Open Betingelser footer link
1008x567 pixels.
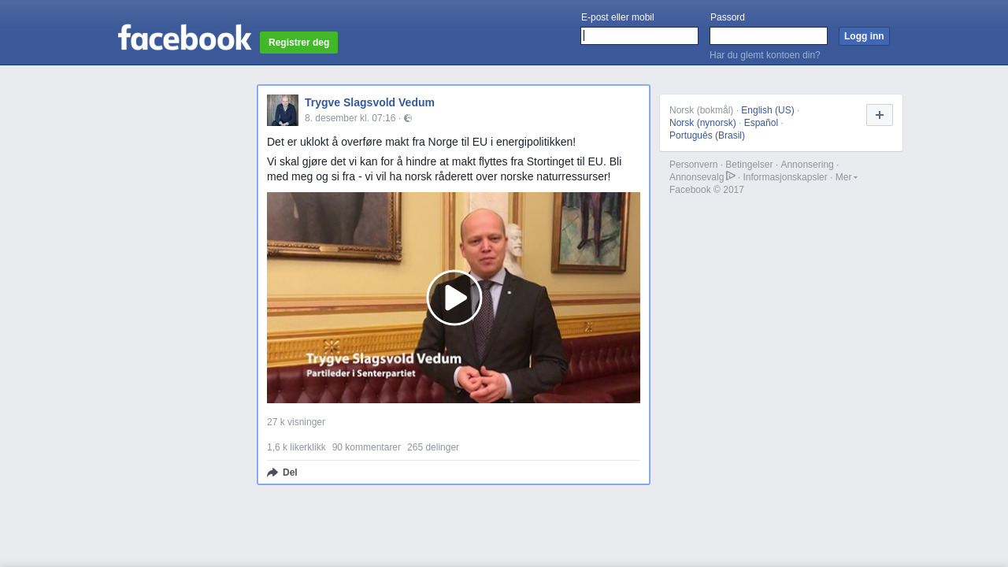click(x=749, y=165)
